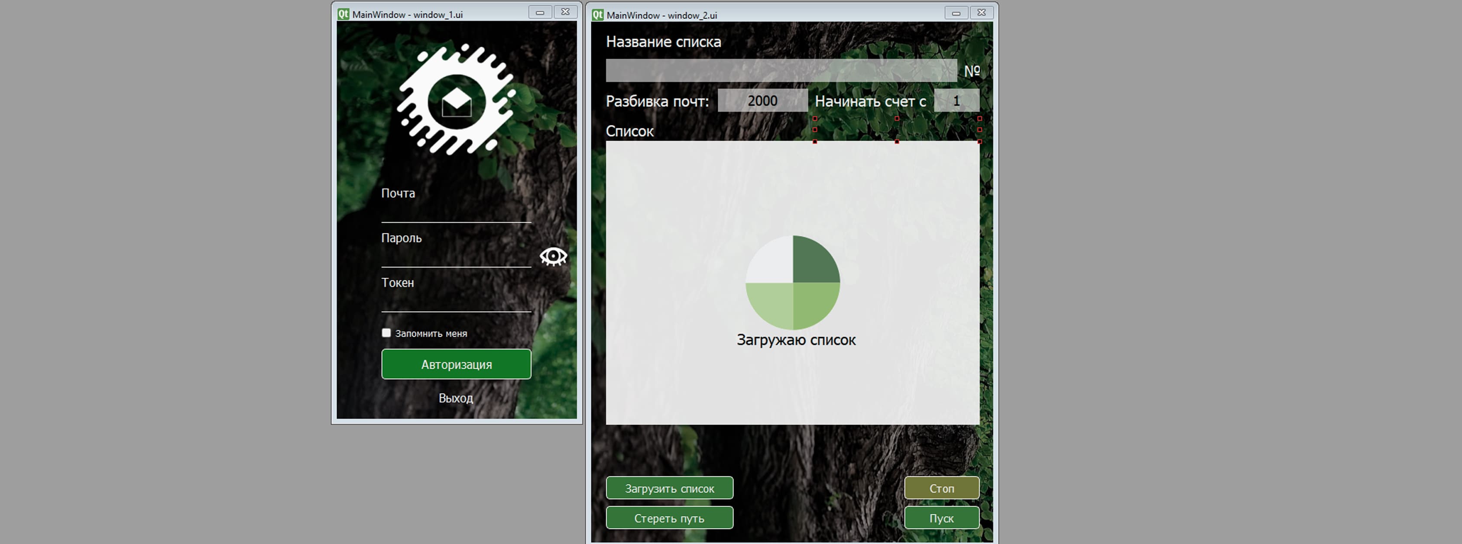The height and width of the screenshot is (544, 1462).
Task: Focus the Пароль input field
Action: click(456, 257)
